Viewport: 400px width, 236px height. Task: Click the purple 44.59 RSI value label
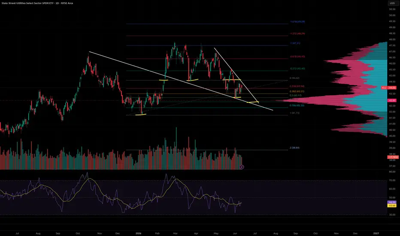(x=392, y=203)
